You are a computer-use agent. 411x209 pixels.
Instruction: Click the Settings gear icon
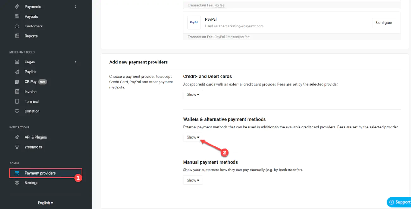pos(17,183)
